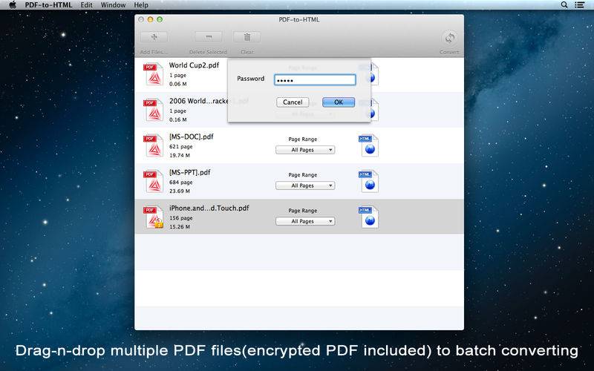594x371 pixels.
Task: Click the Add Files toolbar icon
Action: click(154, 36)
